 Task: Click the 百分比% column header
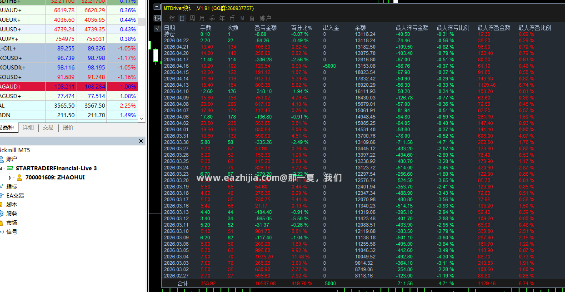pyautogui.click(x=302, y=28)
